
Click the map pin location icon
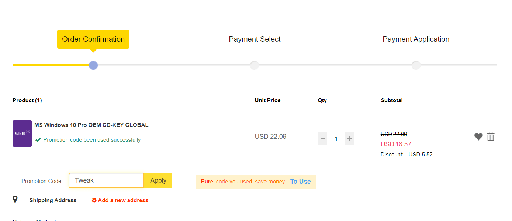(x=15, y=200)
